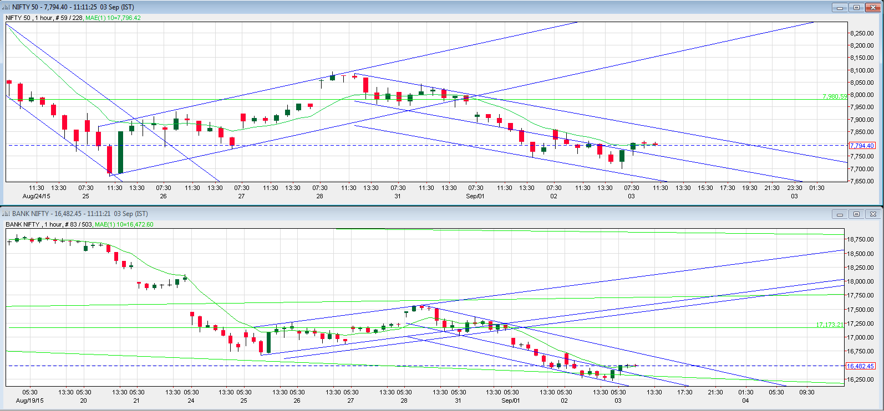Click the 20 date on BANK NIFTY axis
The height and width of the screenshot is (411, 884).
tap(83, 400)
